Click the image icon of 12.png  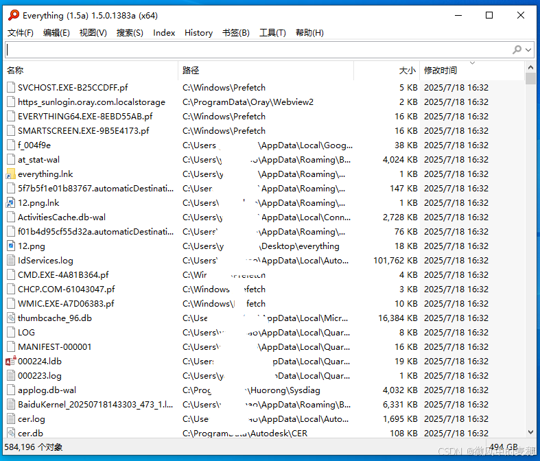click(11, 246)
